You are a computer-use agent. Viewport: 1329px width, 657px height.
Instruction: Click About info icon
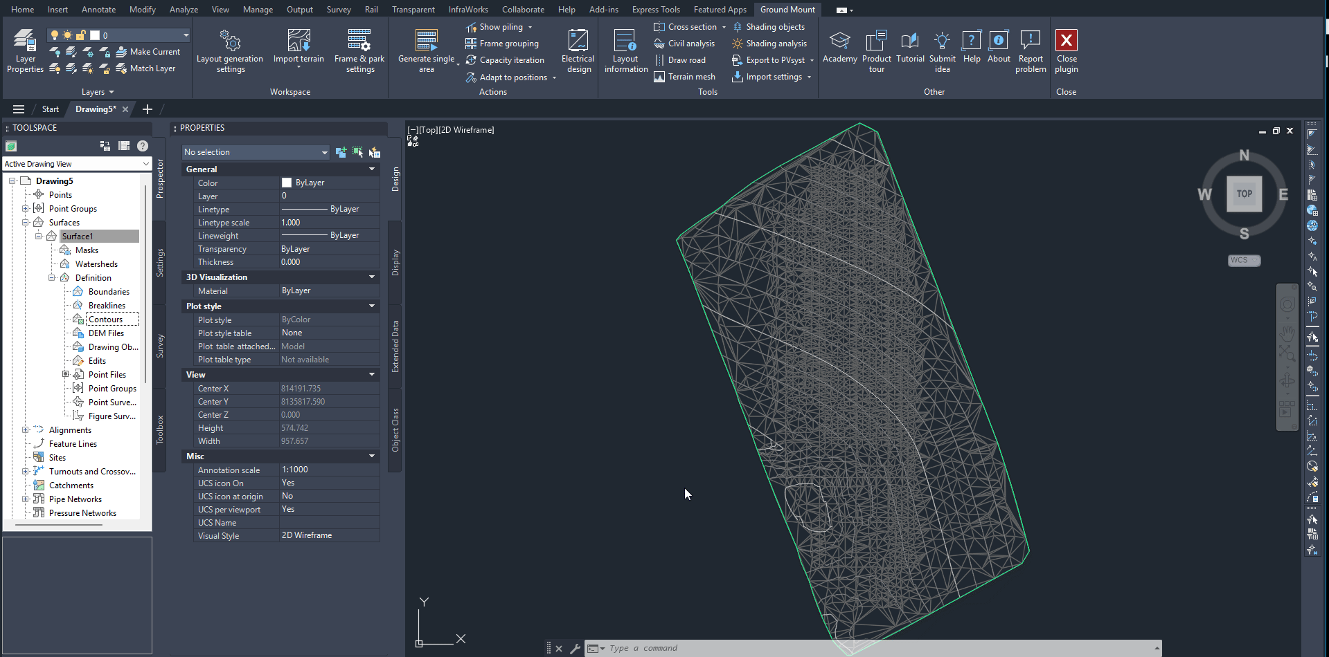[999, 40]
